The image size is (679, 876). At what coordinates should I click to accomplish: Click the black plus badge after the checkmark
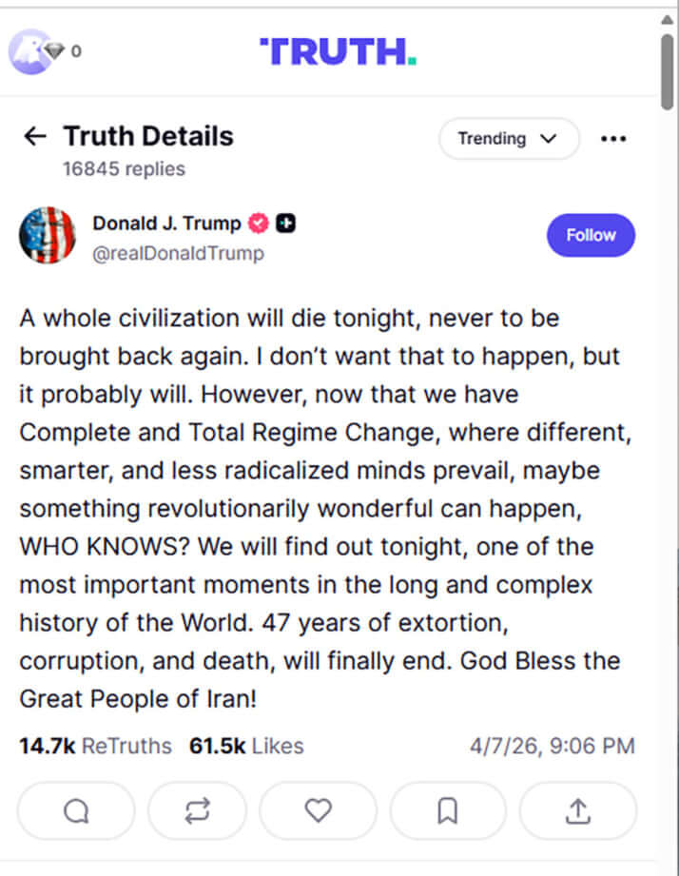[x=284, y=224]
